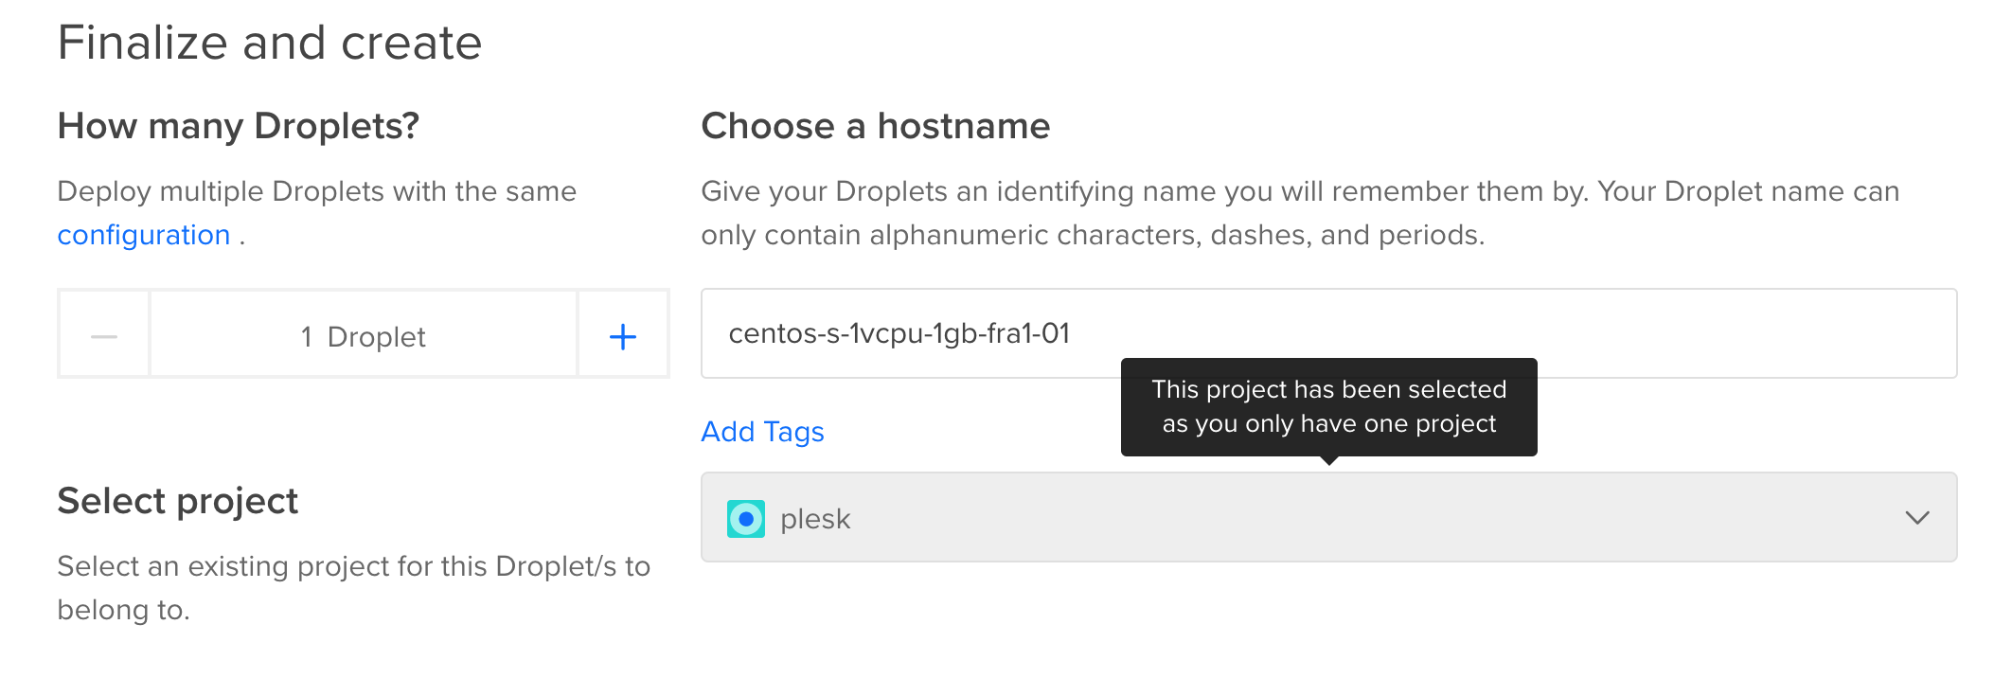Image resolution: width=1994 pixels, height=678 pixels.
Task: Click the Finalize and create heading
Action: [x=270, y=44]
